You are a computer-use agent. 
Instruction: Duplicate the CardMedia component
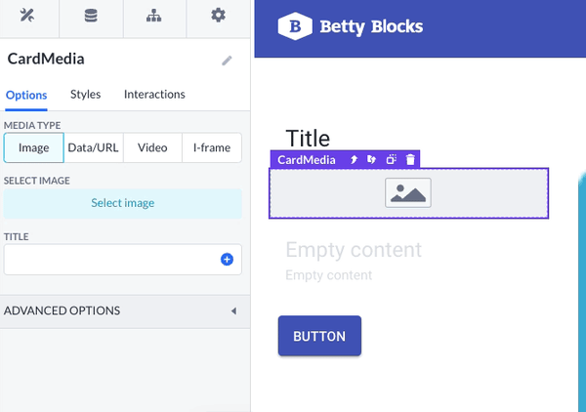pos(392,160)
